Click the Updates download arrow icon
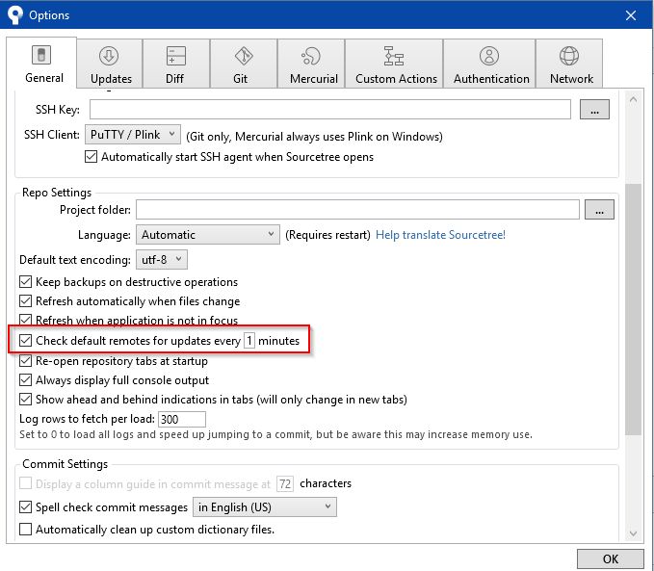 click(x=109, y=56)
